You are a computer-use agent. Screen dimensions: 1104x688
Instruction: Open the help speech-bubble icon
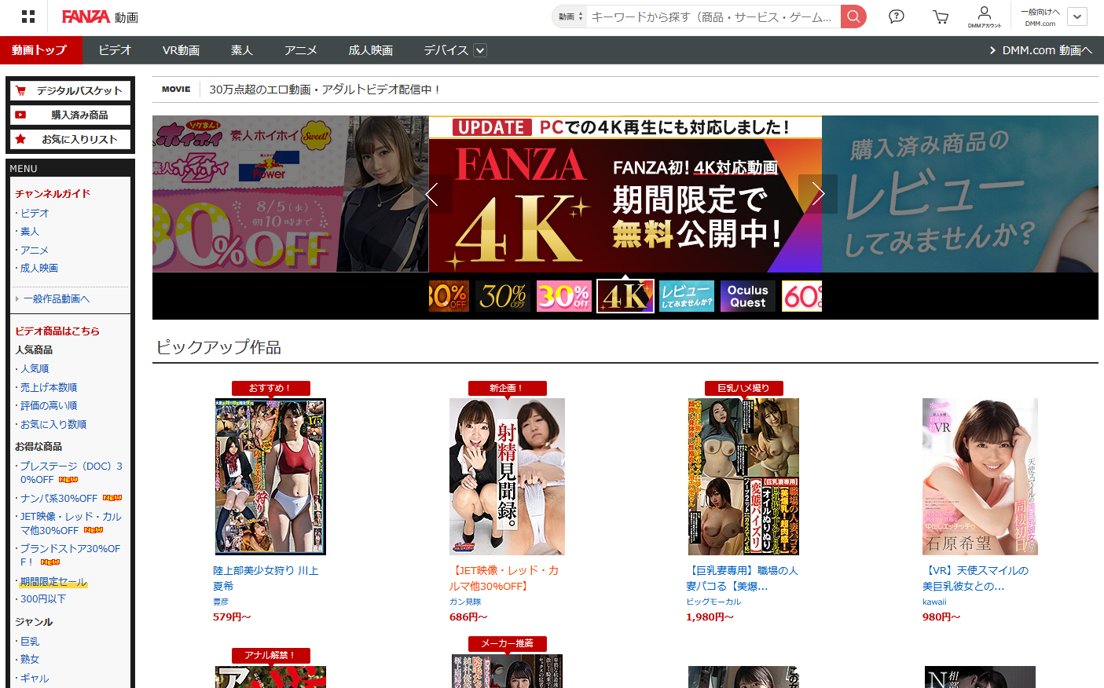[897, 16]
